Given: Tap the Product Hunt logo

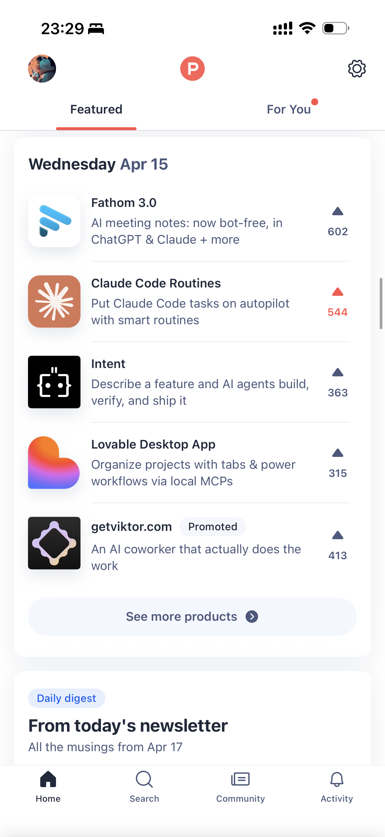Looking at the screenshot, I should 192,69.
